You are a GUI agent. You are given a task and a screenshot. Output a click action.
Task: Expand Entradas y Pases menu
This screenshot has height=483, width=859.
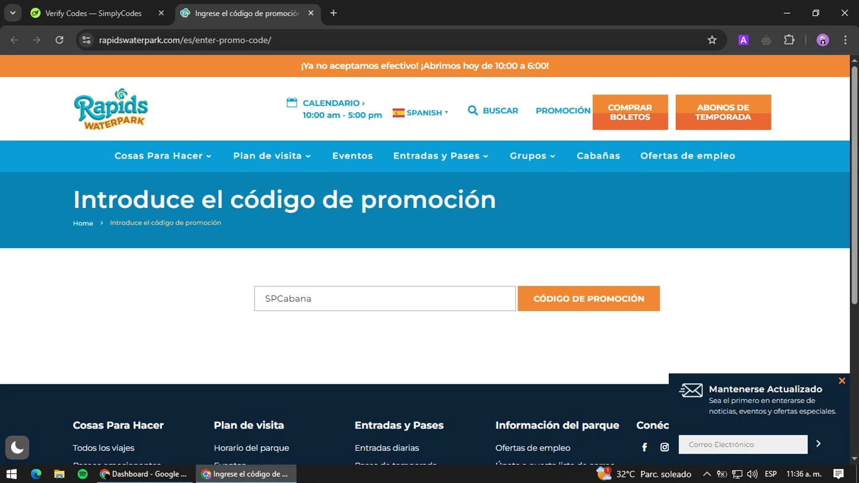tap(440, 156)
